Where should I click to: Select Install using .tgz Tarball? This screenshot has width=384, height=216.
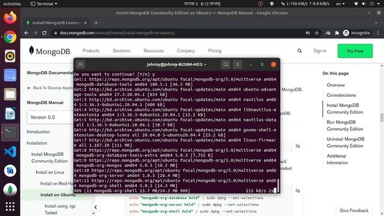click(x=60, y=209)
